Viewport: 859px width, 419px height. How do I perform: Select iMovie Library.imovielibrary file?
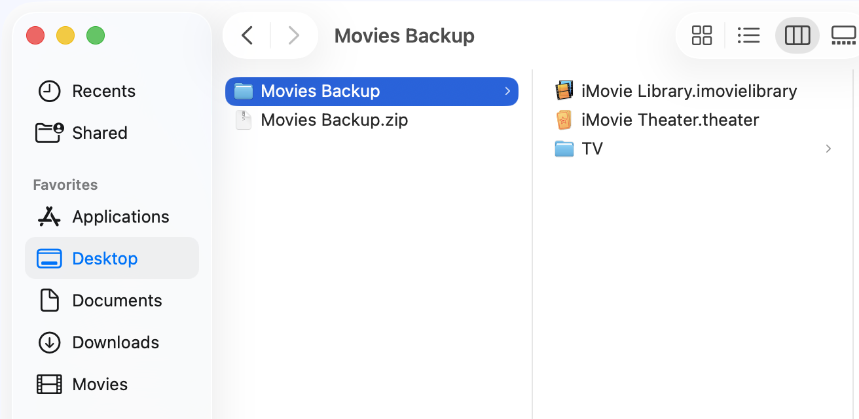[x=689, y=91]
